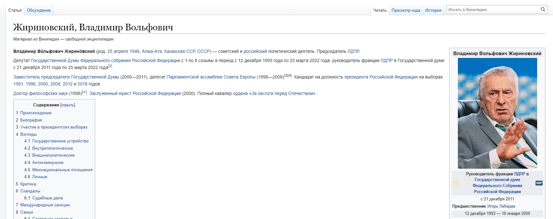Focus the «Искать в Википедии» search field
The image size is (553, 219).
click(x=493, y=9)
